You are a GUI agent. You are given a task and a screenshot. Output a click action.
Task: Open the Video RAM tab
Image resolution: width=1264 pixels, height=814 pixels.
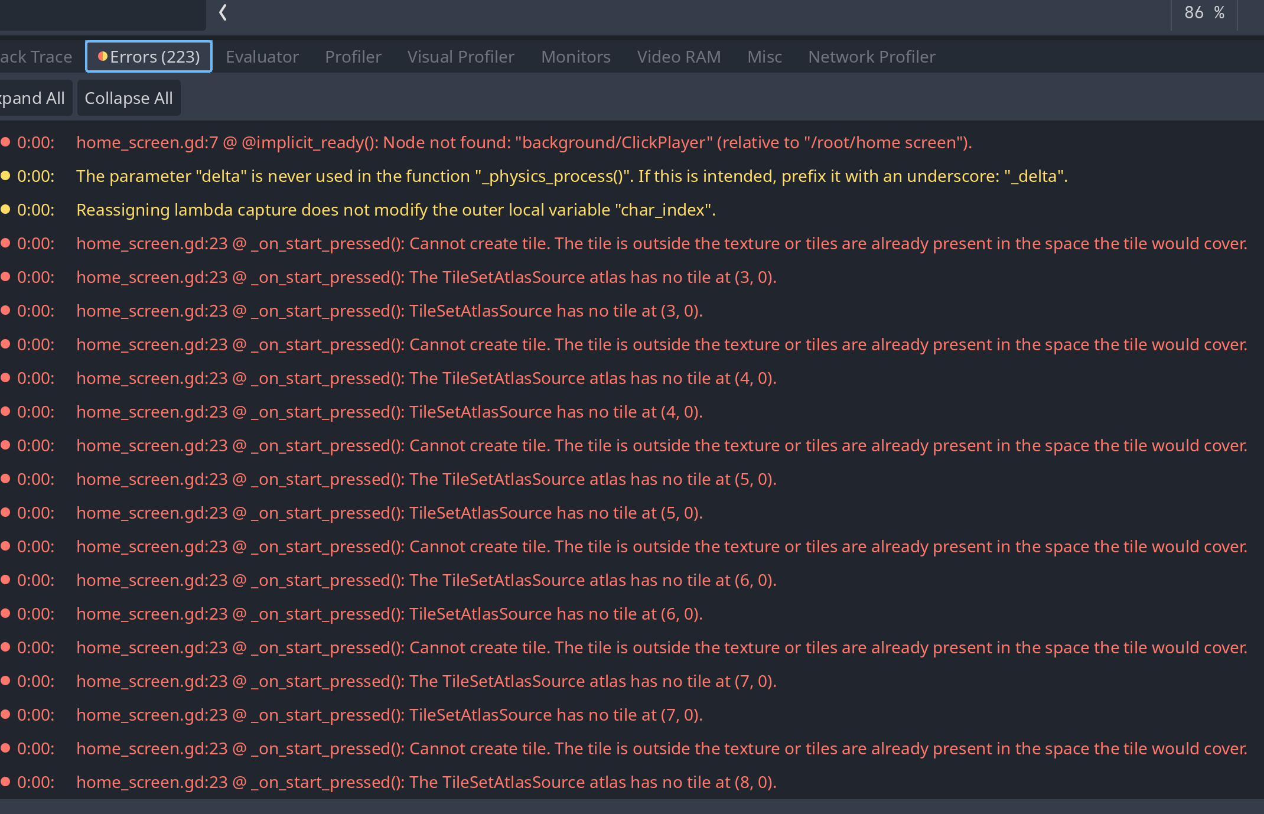[x=679, y=57]
